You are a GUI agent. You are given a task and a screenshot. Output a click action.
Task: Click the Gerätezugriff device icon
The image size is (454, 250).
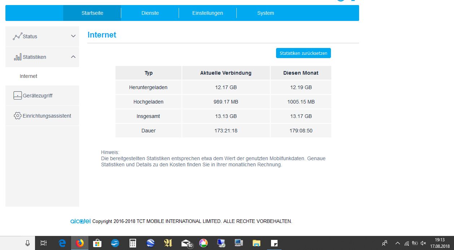click(17, 96)
